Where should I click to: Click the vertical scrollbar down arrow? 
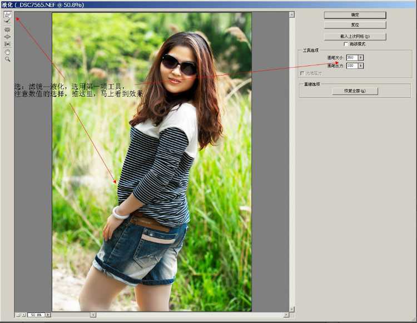tap(292, 309)
